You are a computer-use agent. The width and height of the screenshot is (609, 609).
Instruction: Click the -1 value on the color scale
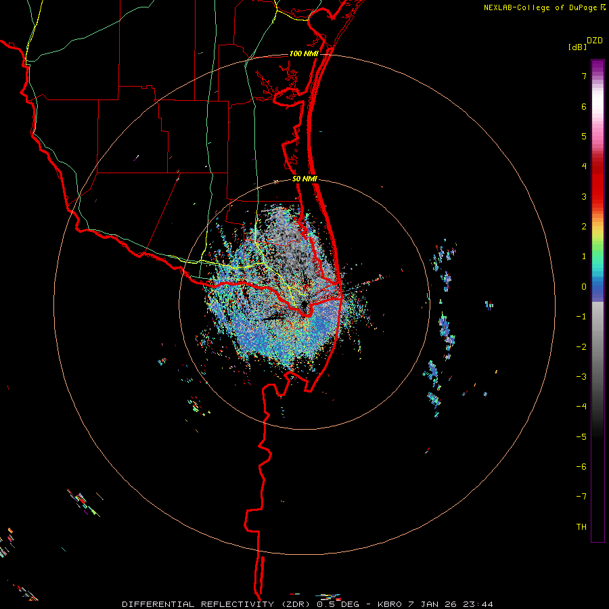pos(581,317)
